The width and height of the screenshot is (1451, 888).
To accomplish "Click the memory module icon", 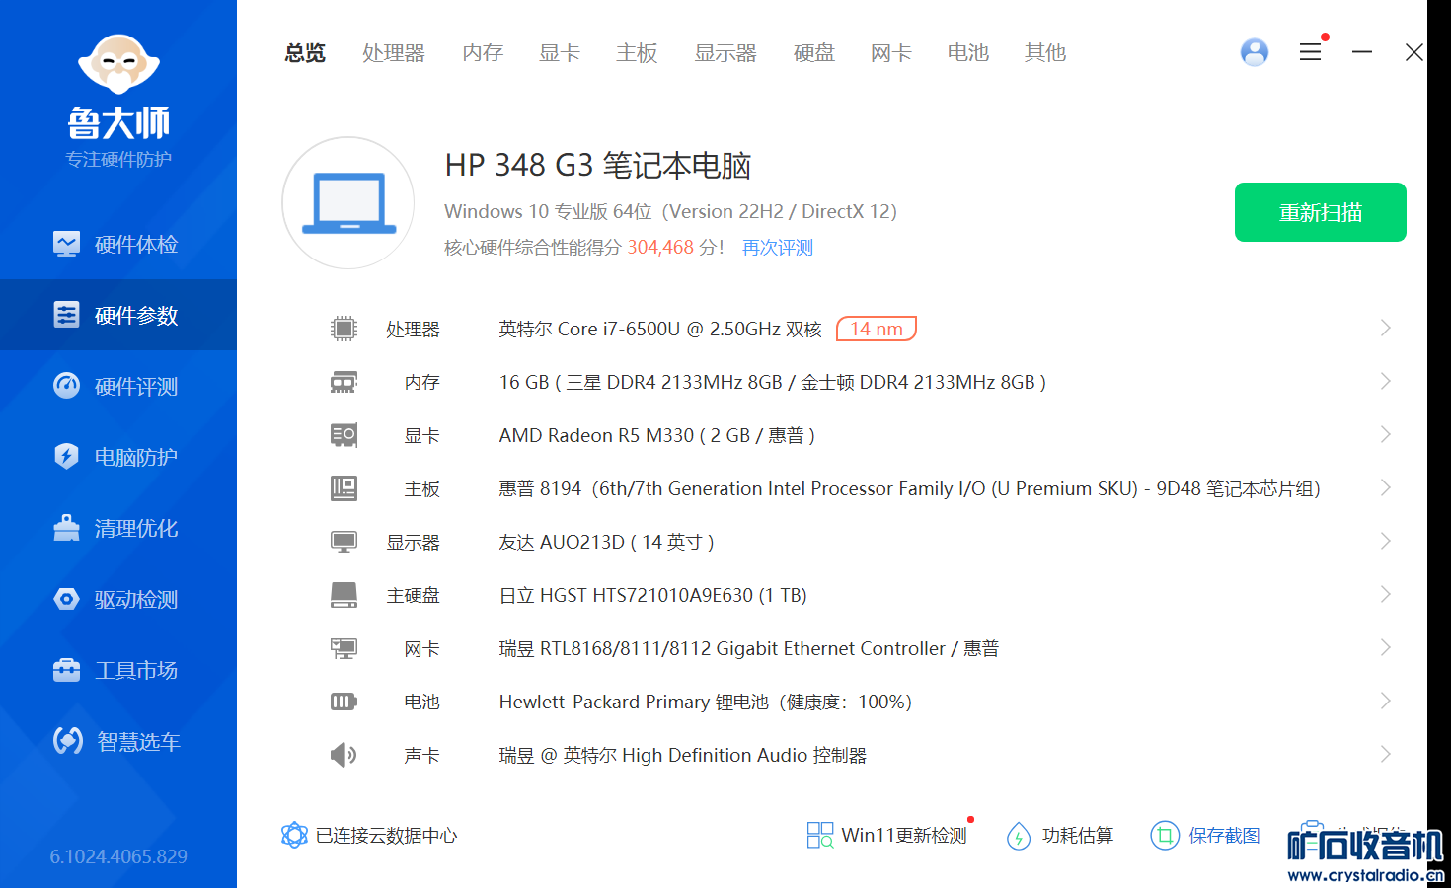I will pos(344,382).
